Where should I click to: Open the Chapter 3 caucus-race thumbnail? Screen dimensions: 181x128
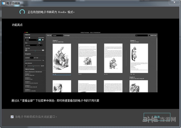click(x=139, y=86)
